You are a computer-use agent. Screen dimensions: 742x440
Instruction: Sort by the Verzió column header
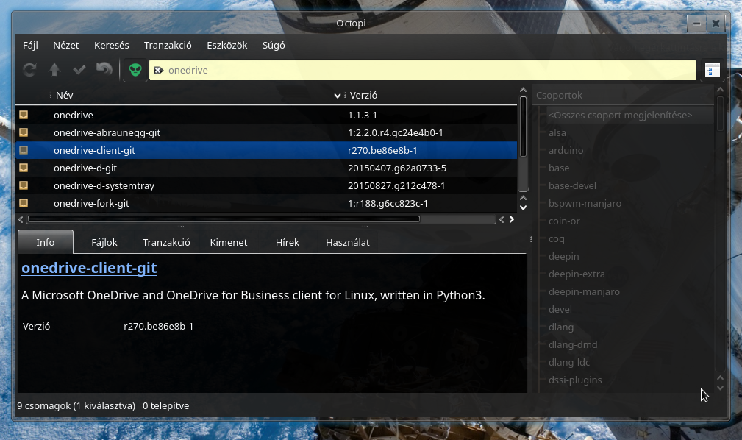[363, 95]
